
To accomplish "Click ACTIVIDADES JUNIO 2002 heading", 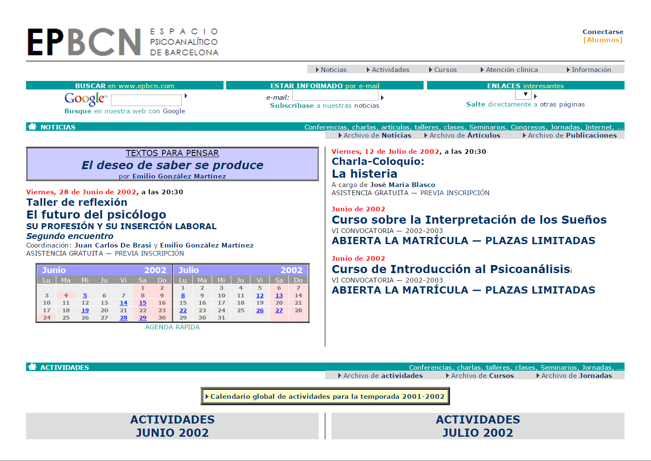I will point(172,426).
